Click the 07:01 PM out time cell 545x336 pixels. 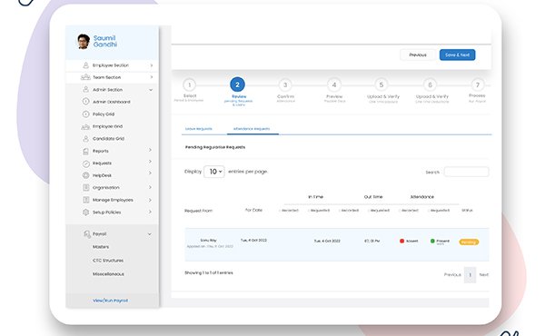tap(372, 241)
